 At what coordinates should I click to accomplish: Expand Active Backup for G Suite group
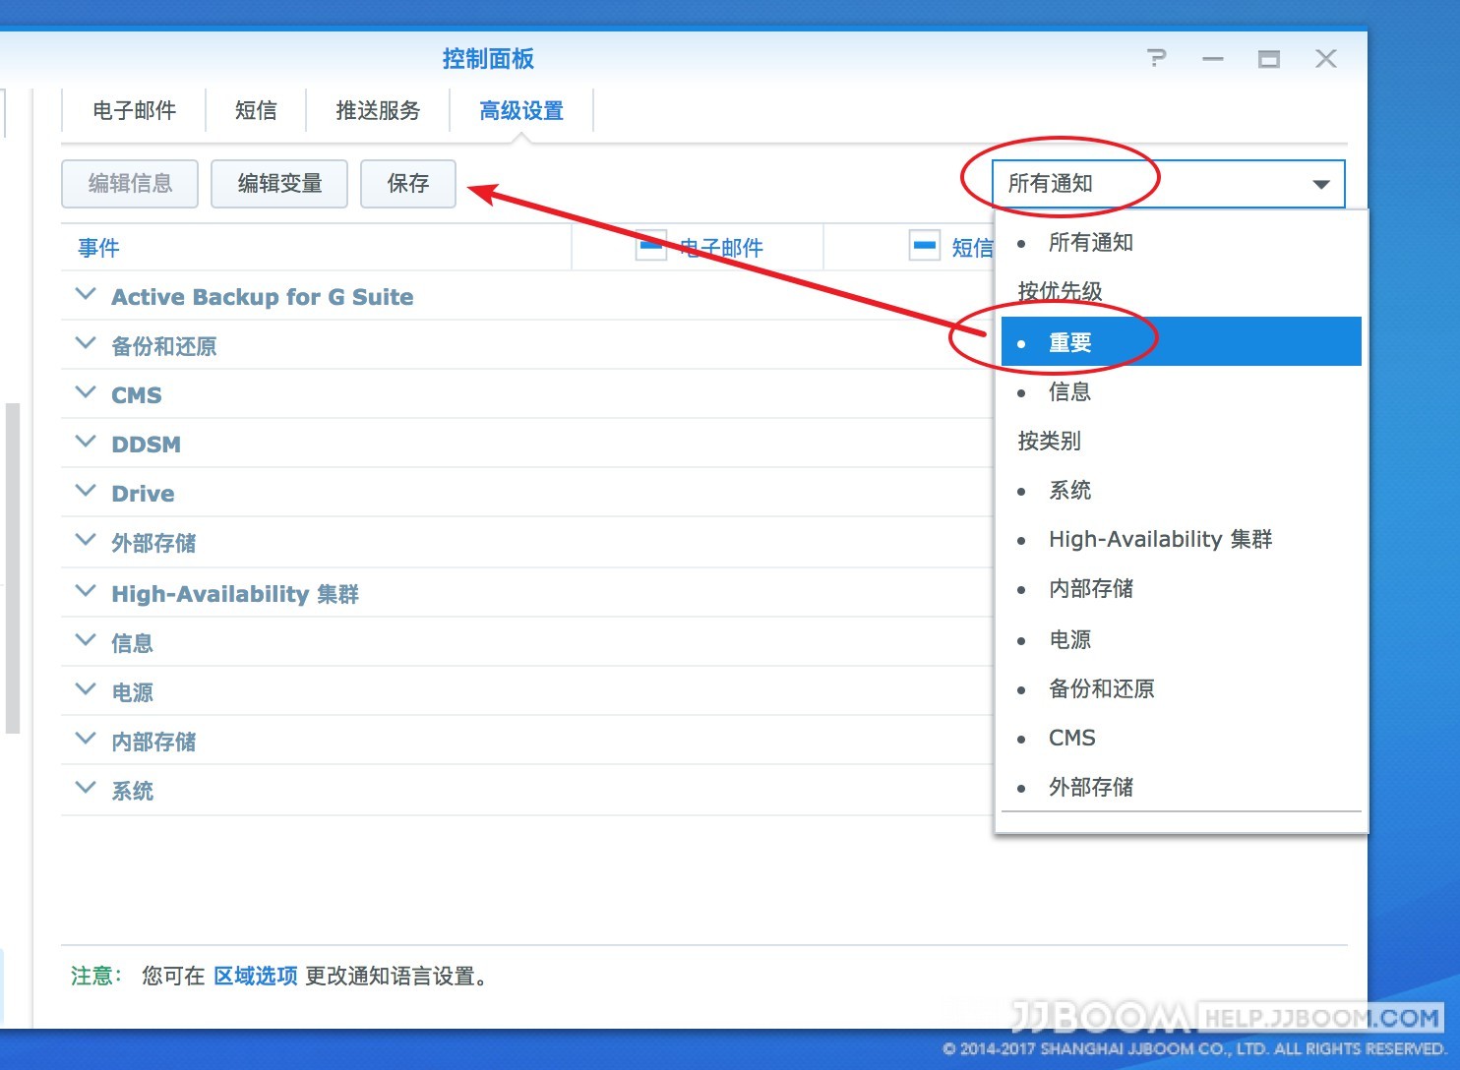[x=86, y=295]
